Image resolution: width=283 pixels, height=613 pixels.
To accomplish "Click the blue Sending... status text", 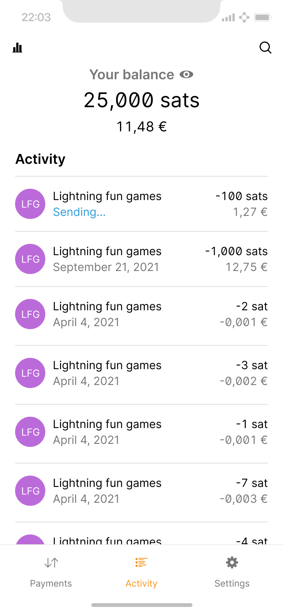I will [79, 212].
